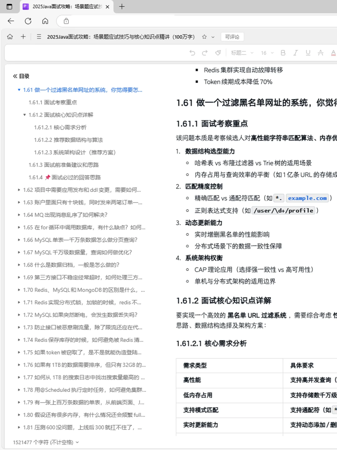Open dropdown arrow next to star
Viewport: 337px width, 450px height.
pyautogui.click(x=213, y=37)
